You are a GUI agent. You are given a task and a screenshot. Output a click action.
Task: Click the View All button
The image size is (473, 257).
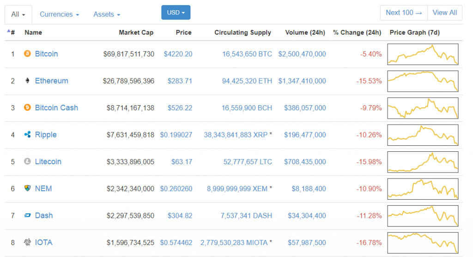(x=445, y=12)
